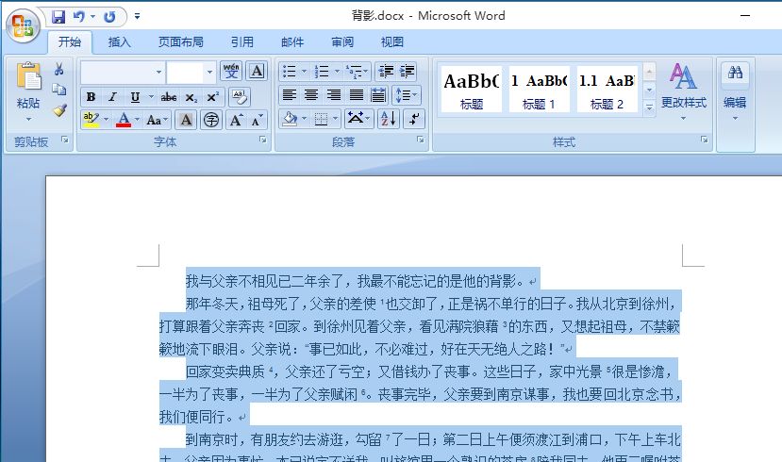Apply paragraph shading paint bucket
The width and height of the screenshot is (782, 462).
(x=290, y=119)
